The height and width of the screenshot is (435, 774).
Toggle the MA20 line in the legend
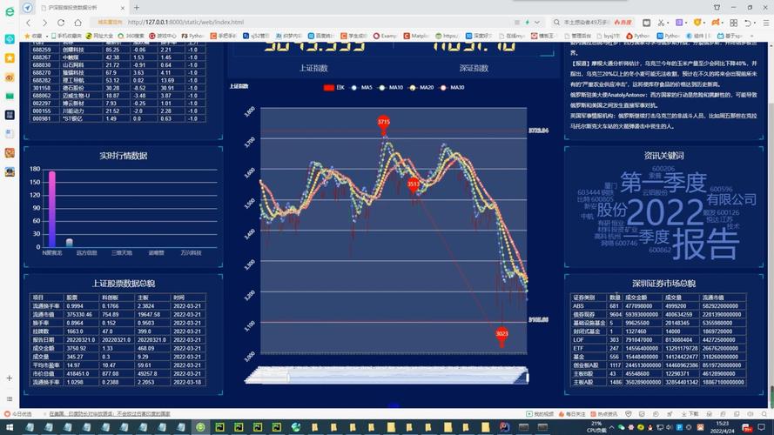coord(421,87)
